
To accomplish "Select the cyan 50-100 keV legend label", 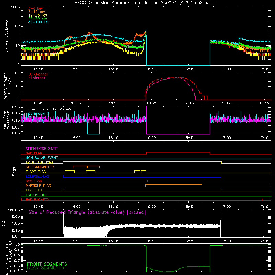I will (x=39, y=22).
